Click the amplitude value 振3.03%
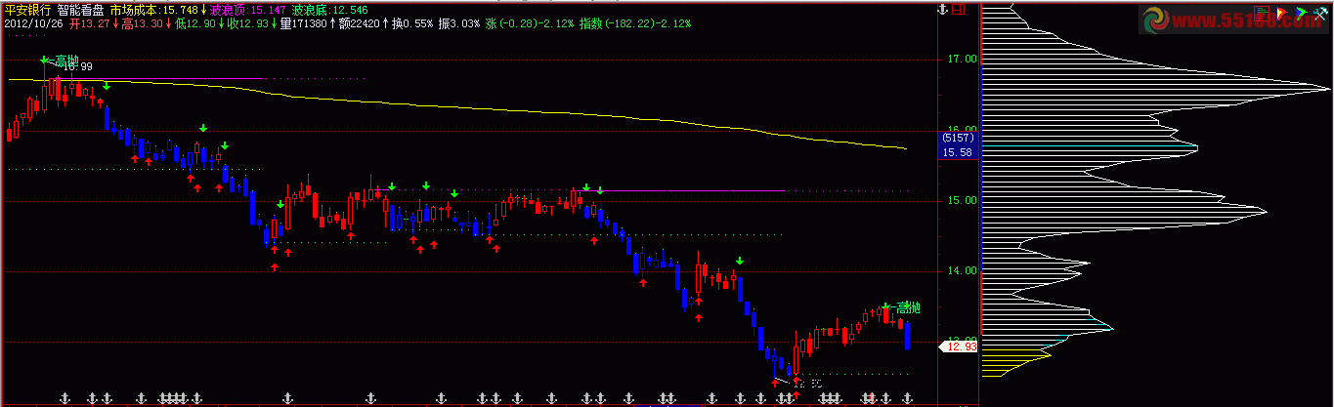Screen dimensions: 1334x407 (x=458, y=21)
